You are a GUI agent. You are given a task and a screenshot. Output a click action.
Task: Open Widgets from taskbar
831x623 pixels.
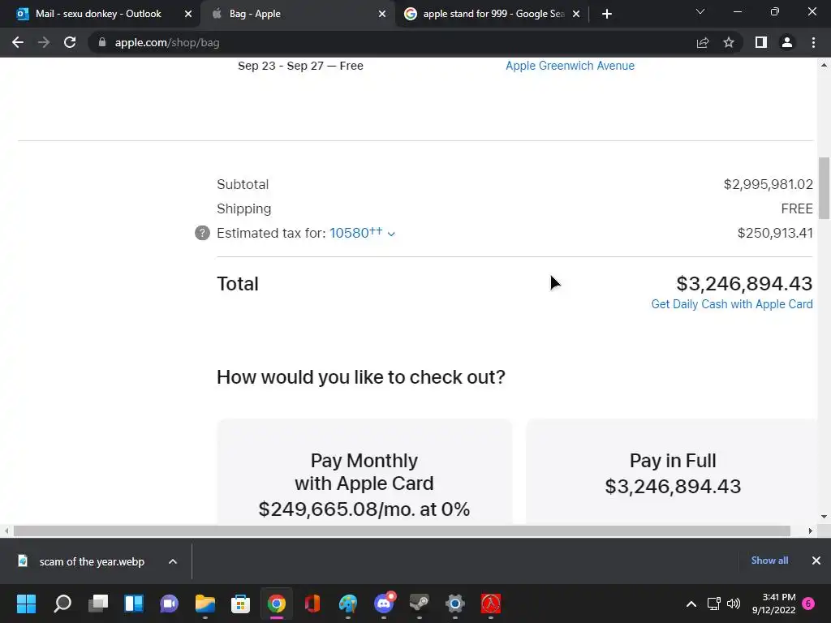pyautogui.click(x=134, y=604)
